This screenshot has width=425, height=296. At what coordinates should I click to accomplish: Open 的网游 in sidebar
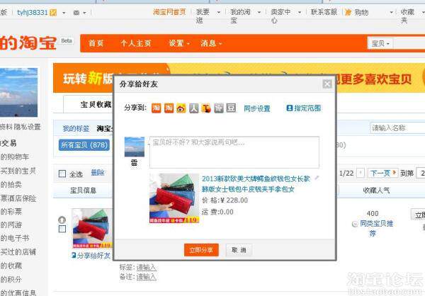[x=11, y=224]
